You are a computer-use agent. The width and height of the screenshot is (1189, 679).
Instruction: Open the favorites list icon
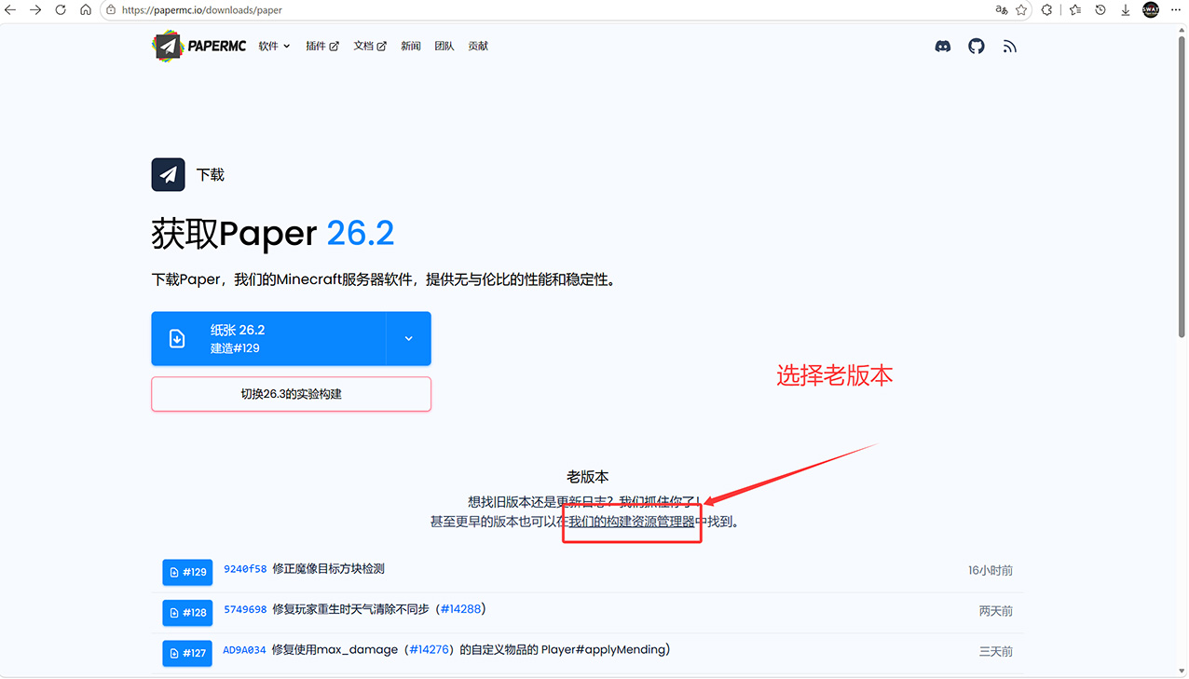coord(1074,10)
